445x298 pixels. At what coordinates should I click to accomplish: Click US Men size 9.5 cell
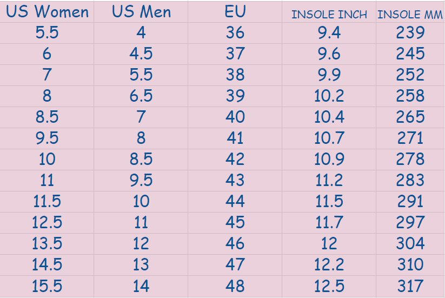coord(141,181)
